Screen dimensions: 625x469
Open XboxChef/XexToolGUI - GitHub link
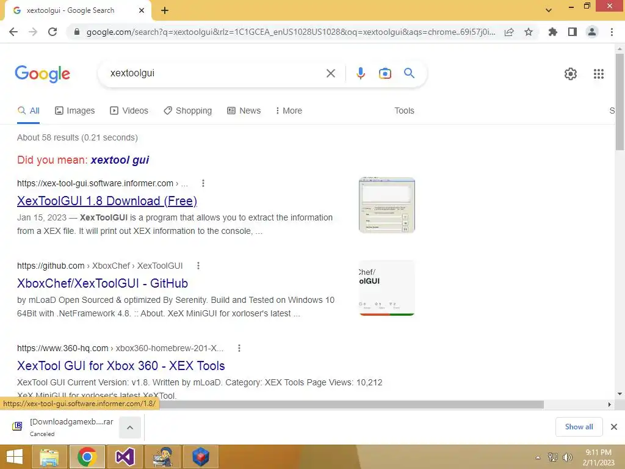pyautogui.click(x=103, y=283)
